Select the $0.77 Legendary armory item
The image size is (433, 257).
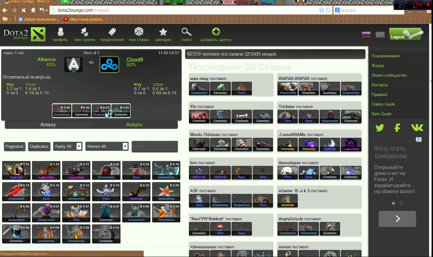(x=76, y=170)
